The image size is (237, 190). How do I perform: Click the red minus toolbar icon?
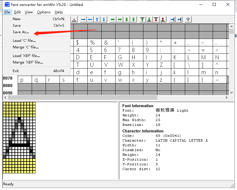point(74,20)
